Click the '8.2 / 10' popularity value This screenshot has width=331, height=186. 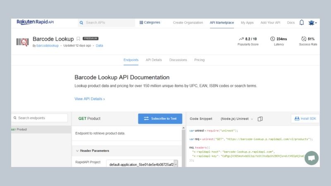click(251, 39)
